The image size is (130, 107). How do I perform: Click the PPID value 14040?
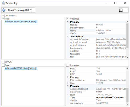(99, 74)
